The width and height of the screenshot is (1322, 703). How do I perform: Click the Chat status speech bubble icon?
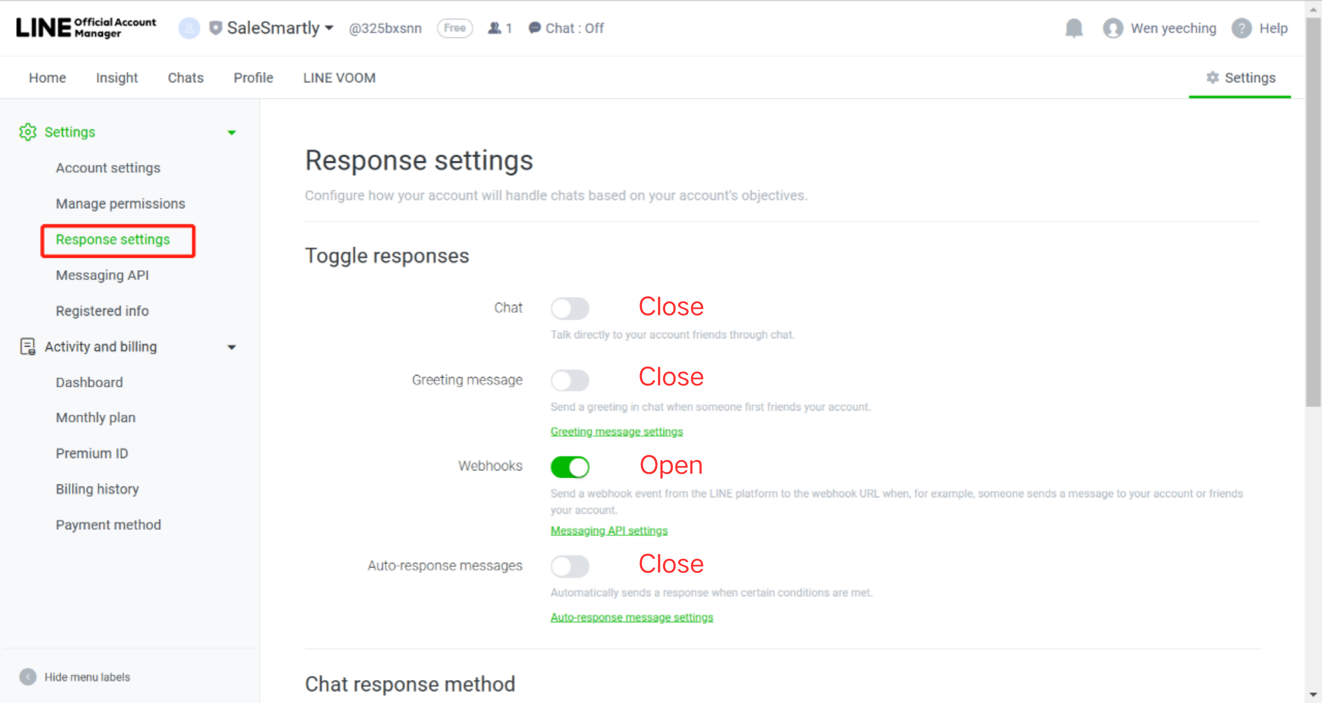[x=534, y=28]
